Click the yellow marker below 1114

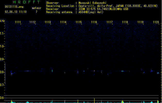pyautogui.click(x=65, y=101)
